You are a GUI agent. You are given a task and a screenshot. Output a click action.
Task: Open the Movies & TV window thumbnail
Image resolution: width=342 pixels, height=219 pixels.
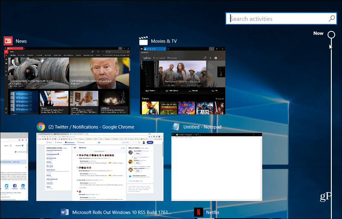click(x=183, y=81)
